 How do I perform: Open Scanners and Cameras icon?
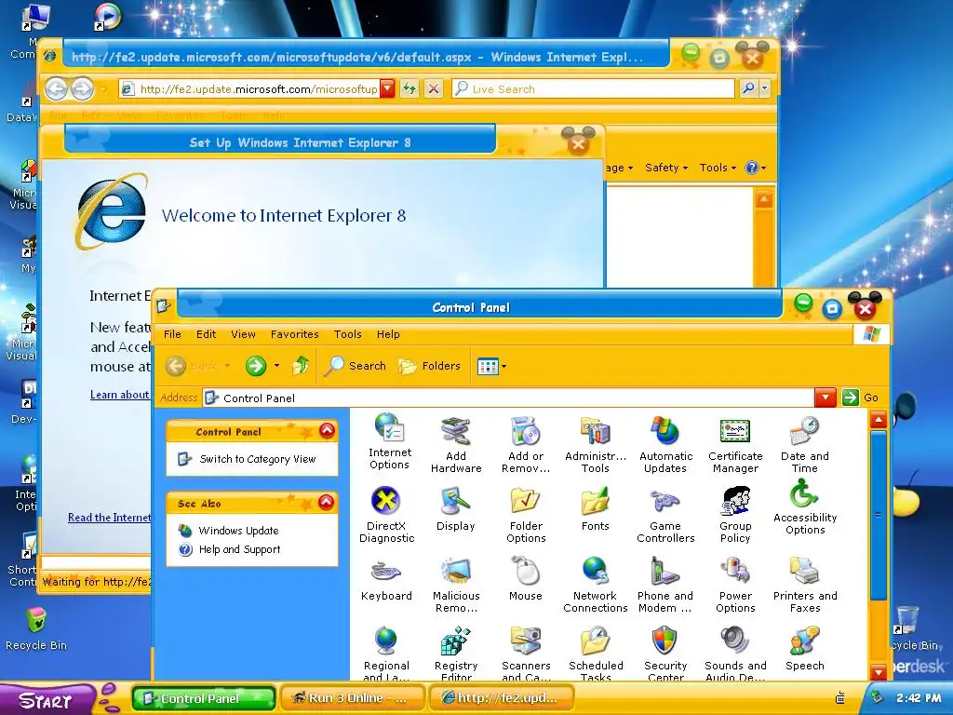(x=526, y=653)
